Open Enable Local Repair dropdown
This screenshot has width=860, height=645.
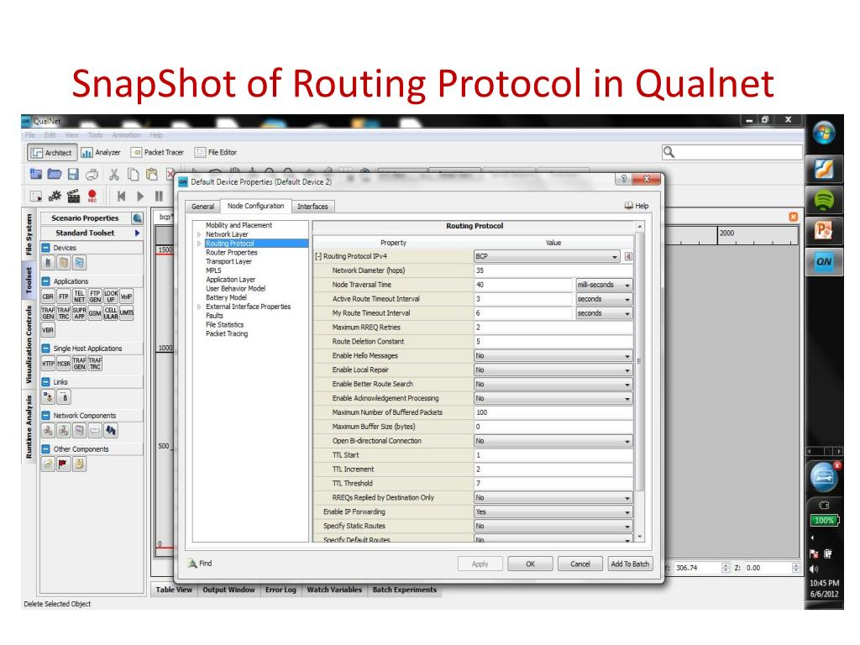pos(553,370)
